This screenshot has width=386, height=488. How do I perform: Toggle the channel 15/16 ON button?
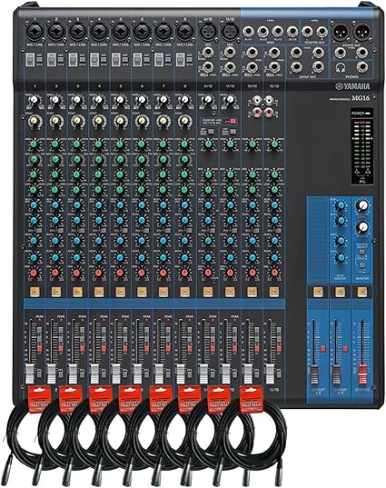[x=274, y=292]
